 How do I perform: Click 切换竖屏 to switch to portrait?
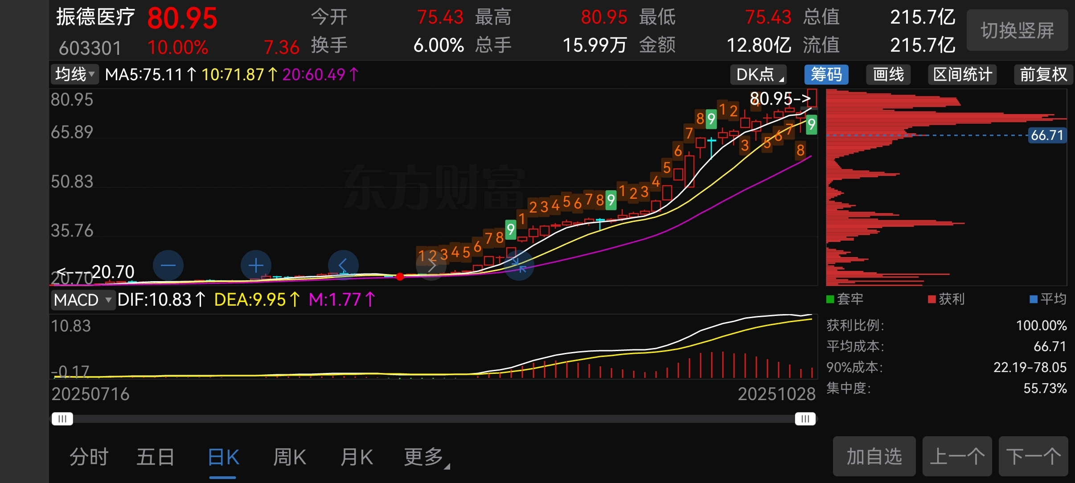click(1017, 30)
